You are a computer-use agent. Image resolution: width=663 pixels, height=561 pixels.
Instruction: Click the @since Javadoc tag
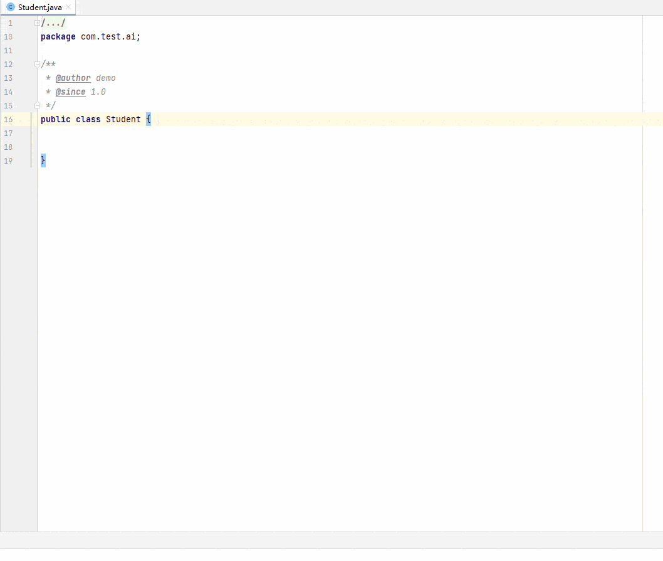point(71,92)
